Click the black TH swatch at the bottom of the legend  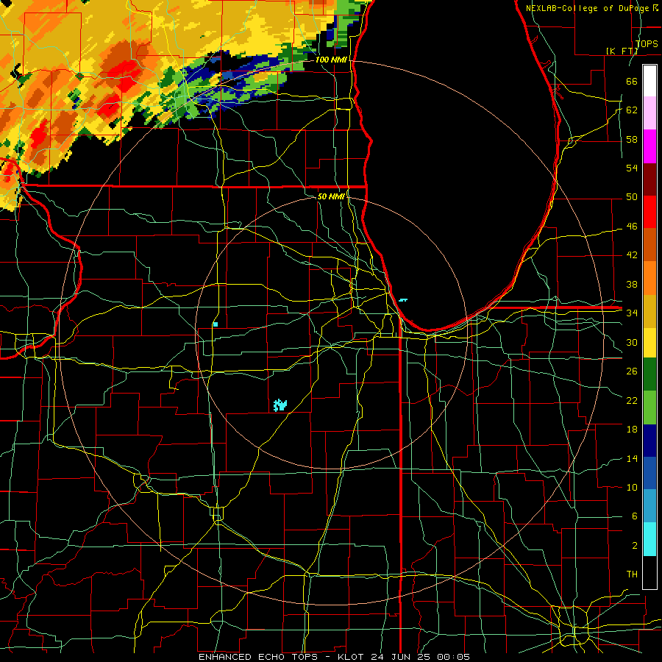click(x=649, y=572)
